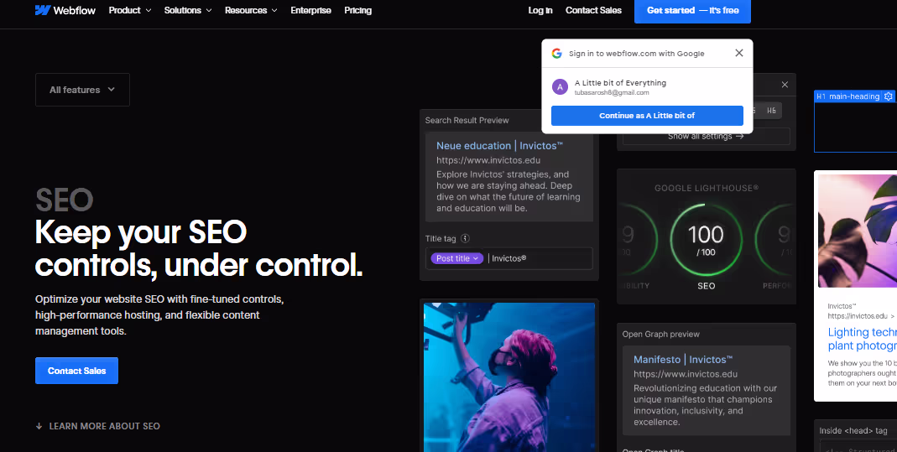This screenshot has width=897, height=452.
Task: Click the pink-haired person photo thumbnail
Action: 509,377
